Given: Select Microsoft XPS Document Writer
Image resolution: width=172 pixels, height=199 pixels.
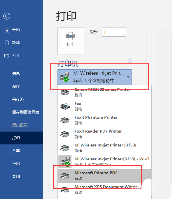Looking at the screenshot, I should (x=104, y=190).
